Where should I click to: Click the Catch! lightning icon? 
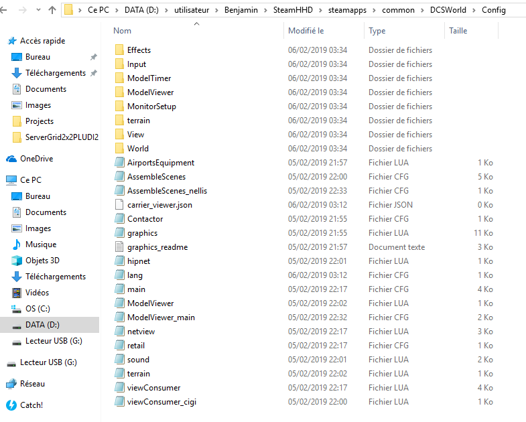(x=11, y=405)
